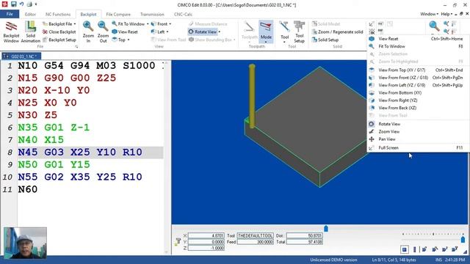The image size is (470, 264).
Task: Click the Feed value field
Action: point(255,242)
